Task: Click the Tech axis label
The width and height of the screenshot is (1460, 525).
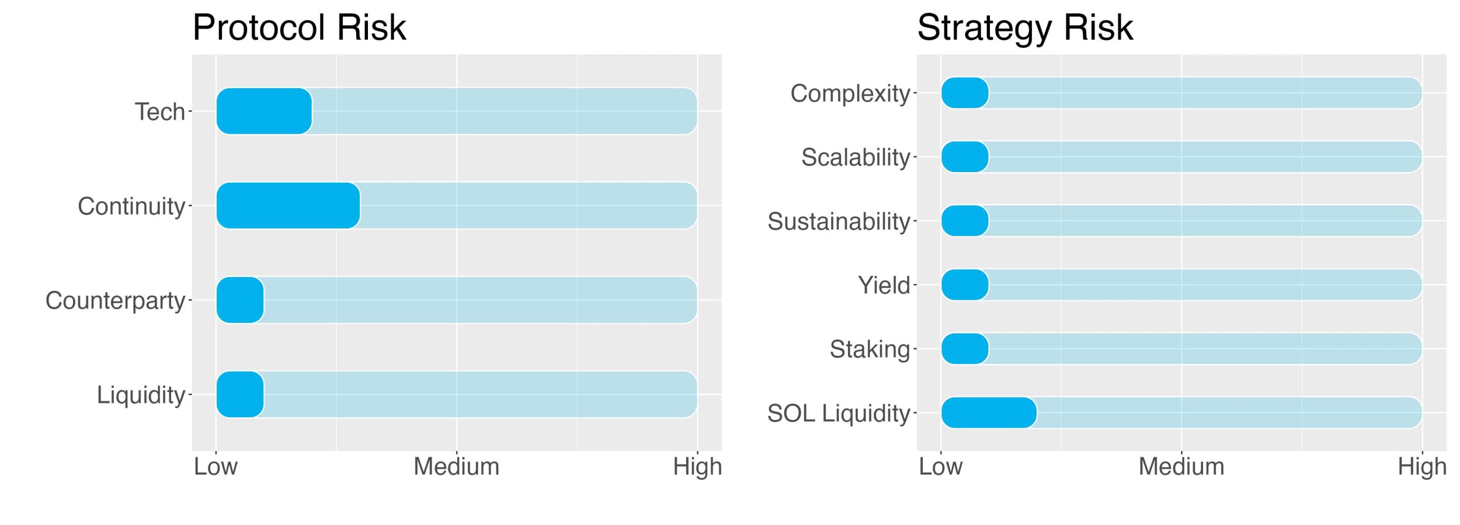Action: click(x=159, y=111)
